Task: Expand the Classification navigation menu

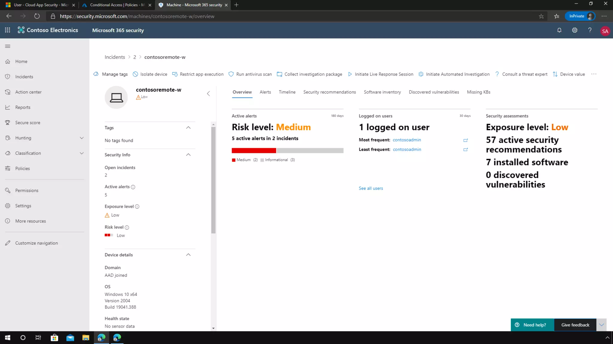Action: (81, 153)
